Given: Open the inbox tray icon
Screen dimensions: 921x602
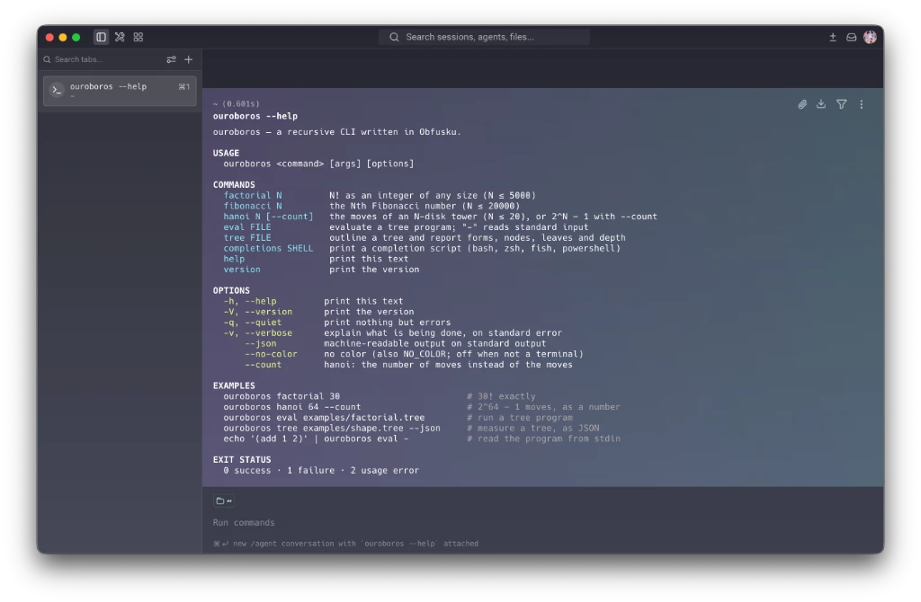Looking at the screenshot, I should click(851, 37).
